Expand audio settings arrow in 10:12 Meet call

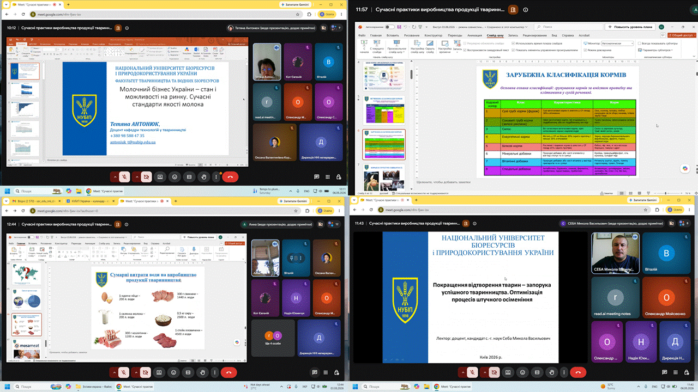coord(115,176)
